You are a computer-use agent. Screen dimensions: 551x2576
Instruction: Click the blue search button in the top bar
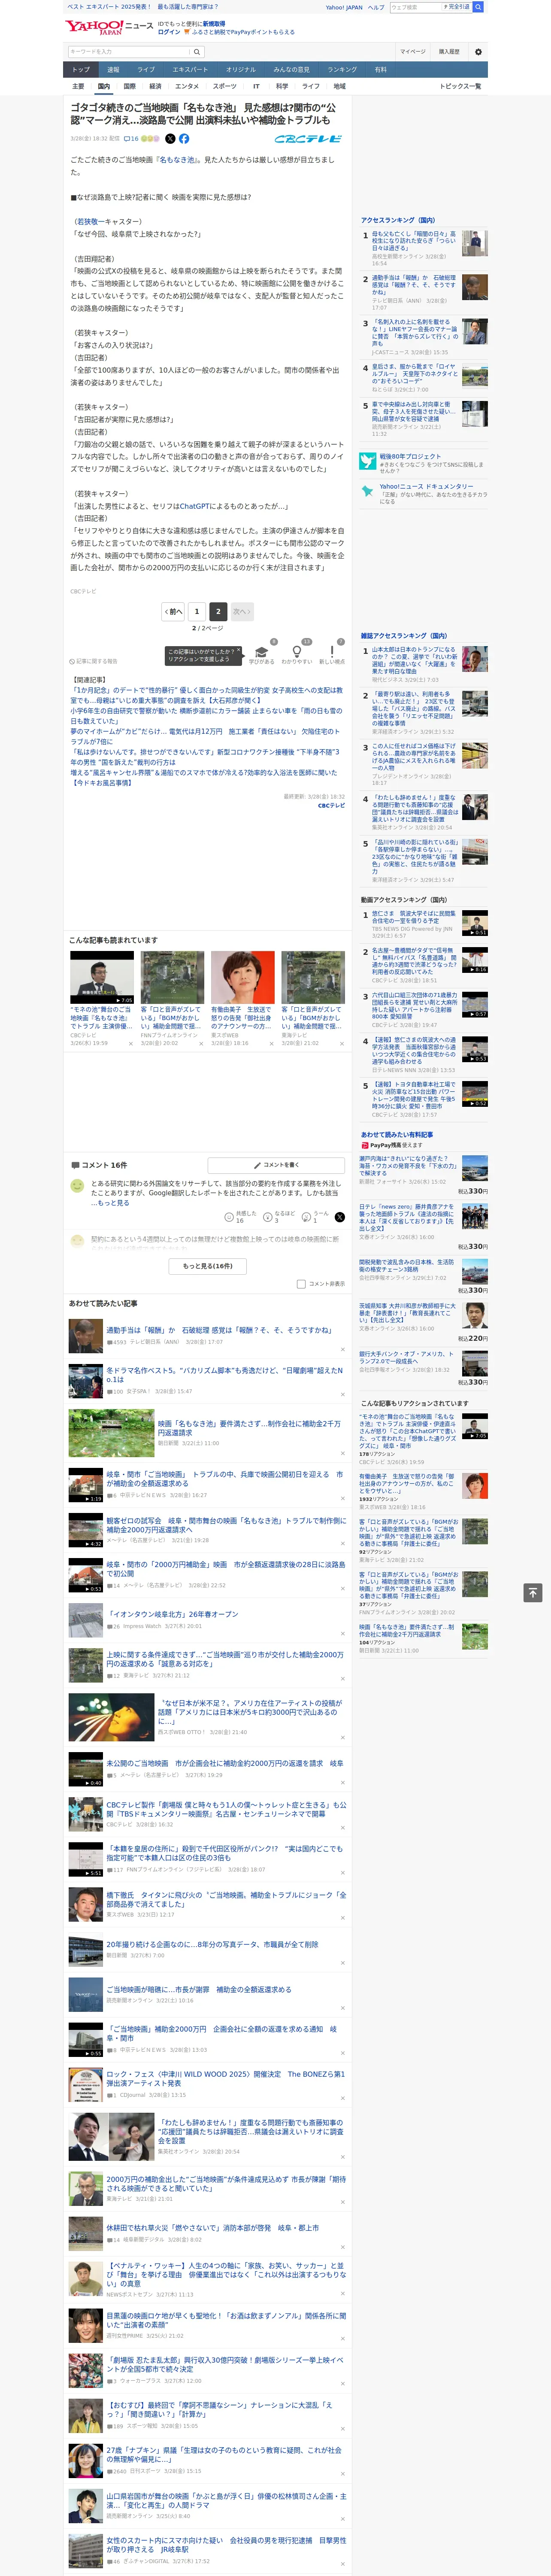pos(478,7)
